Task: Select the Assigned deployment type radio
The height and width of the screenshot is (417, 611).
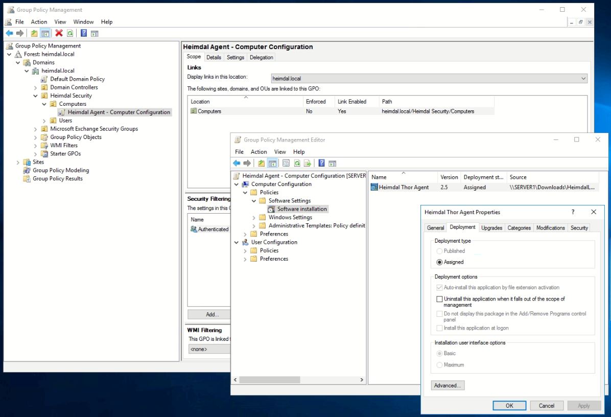Action: tap(439, 262)
